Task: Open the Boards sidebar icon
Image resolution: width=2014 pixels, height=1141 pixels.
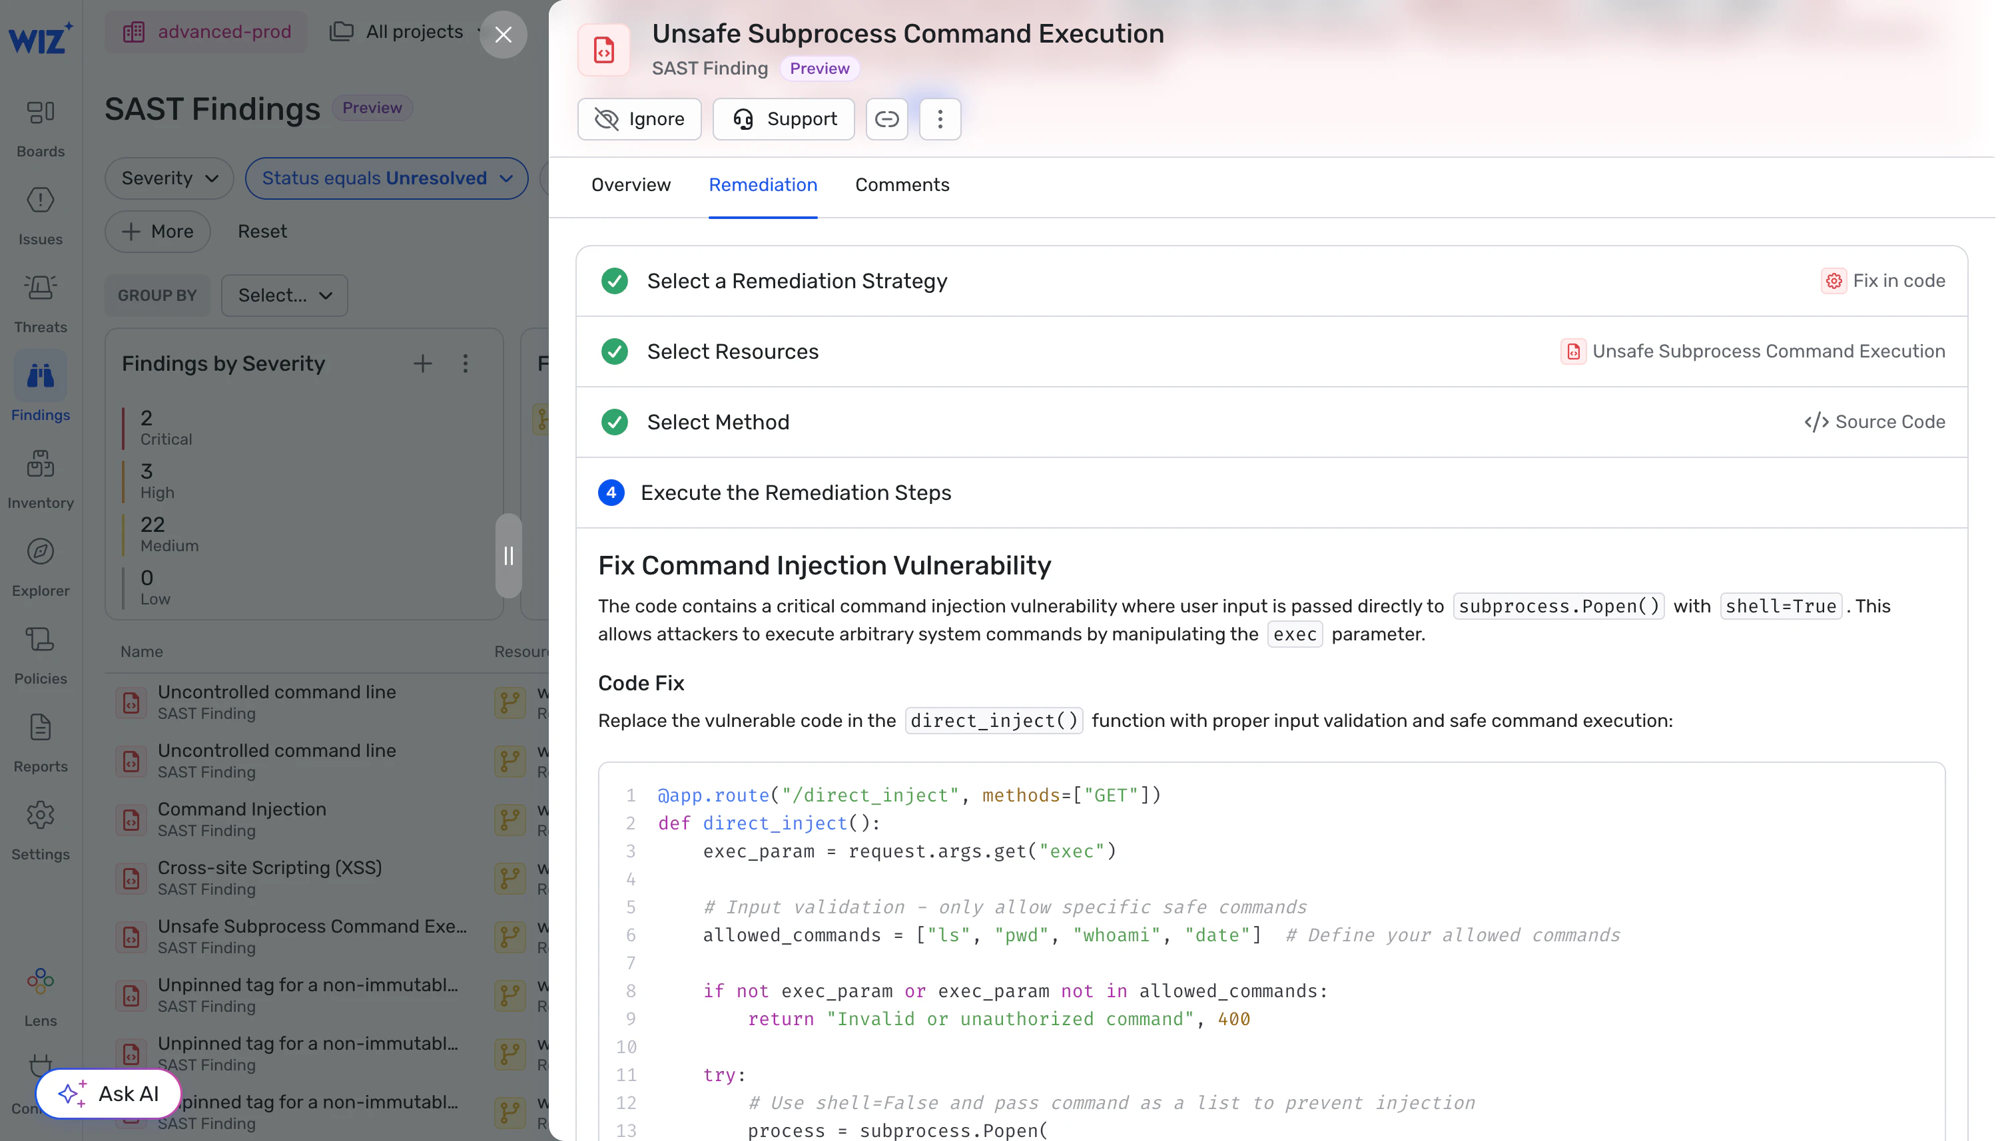Action: (x=40, y=113)
